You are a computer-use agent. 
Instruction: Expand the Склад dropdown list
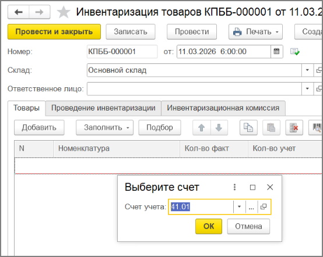coord(307,70)
